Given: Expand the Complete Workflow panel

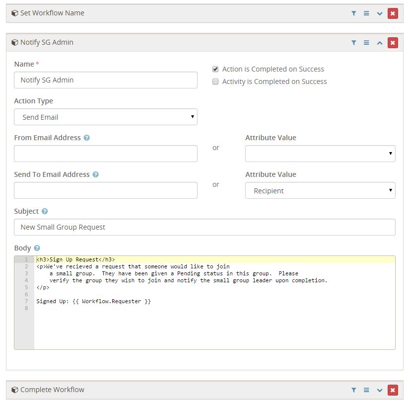Looking at the screenshot, I should (x=380, y=390).
